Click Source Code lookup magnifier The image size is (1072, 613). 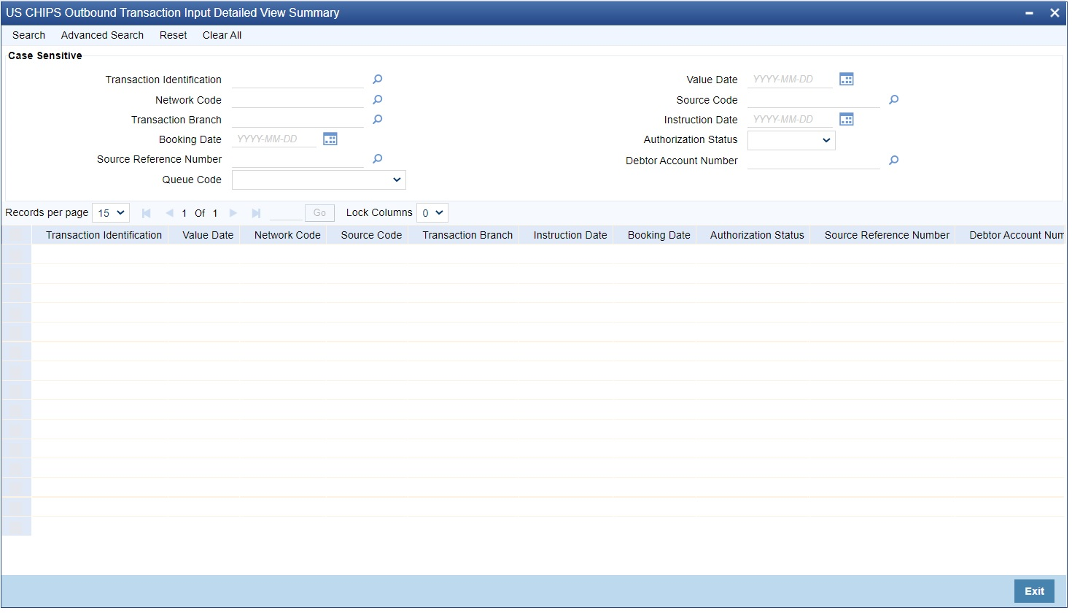(893, 99)
